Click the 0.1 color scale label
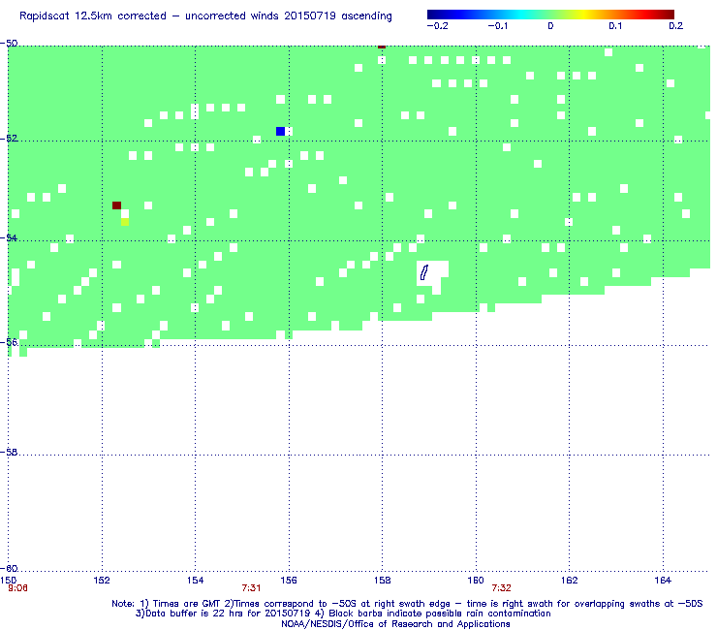The height and width of the screenshot is (630, 717). click(615, 26)
